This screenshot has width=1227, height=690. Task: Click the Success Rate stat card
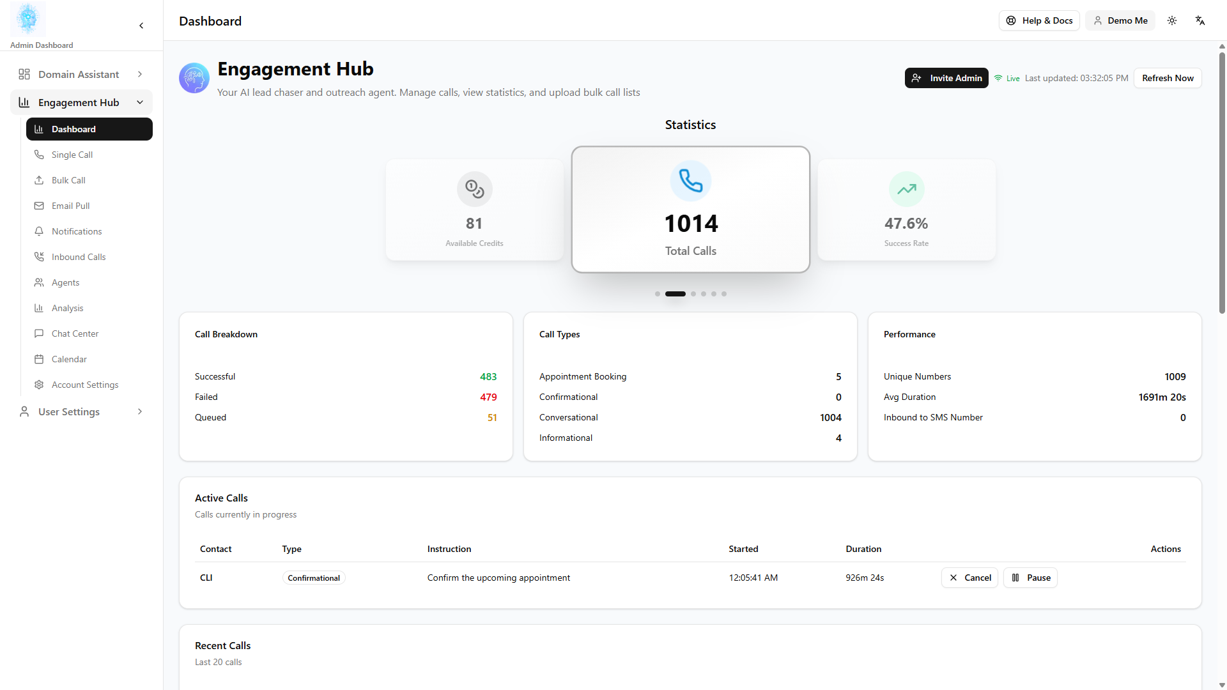(906, 210)
